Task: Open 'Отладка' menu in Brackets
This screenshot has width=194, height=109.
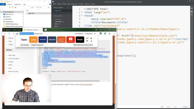Action: (81, 4)
